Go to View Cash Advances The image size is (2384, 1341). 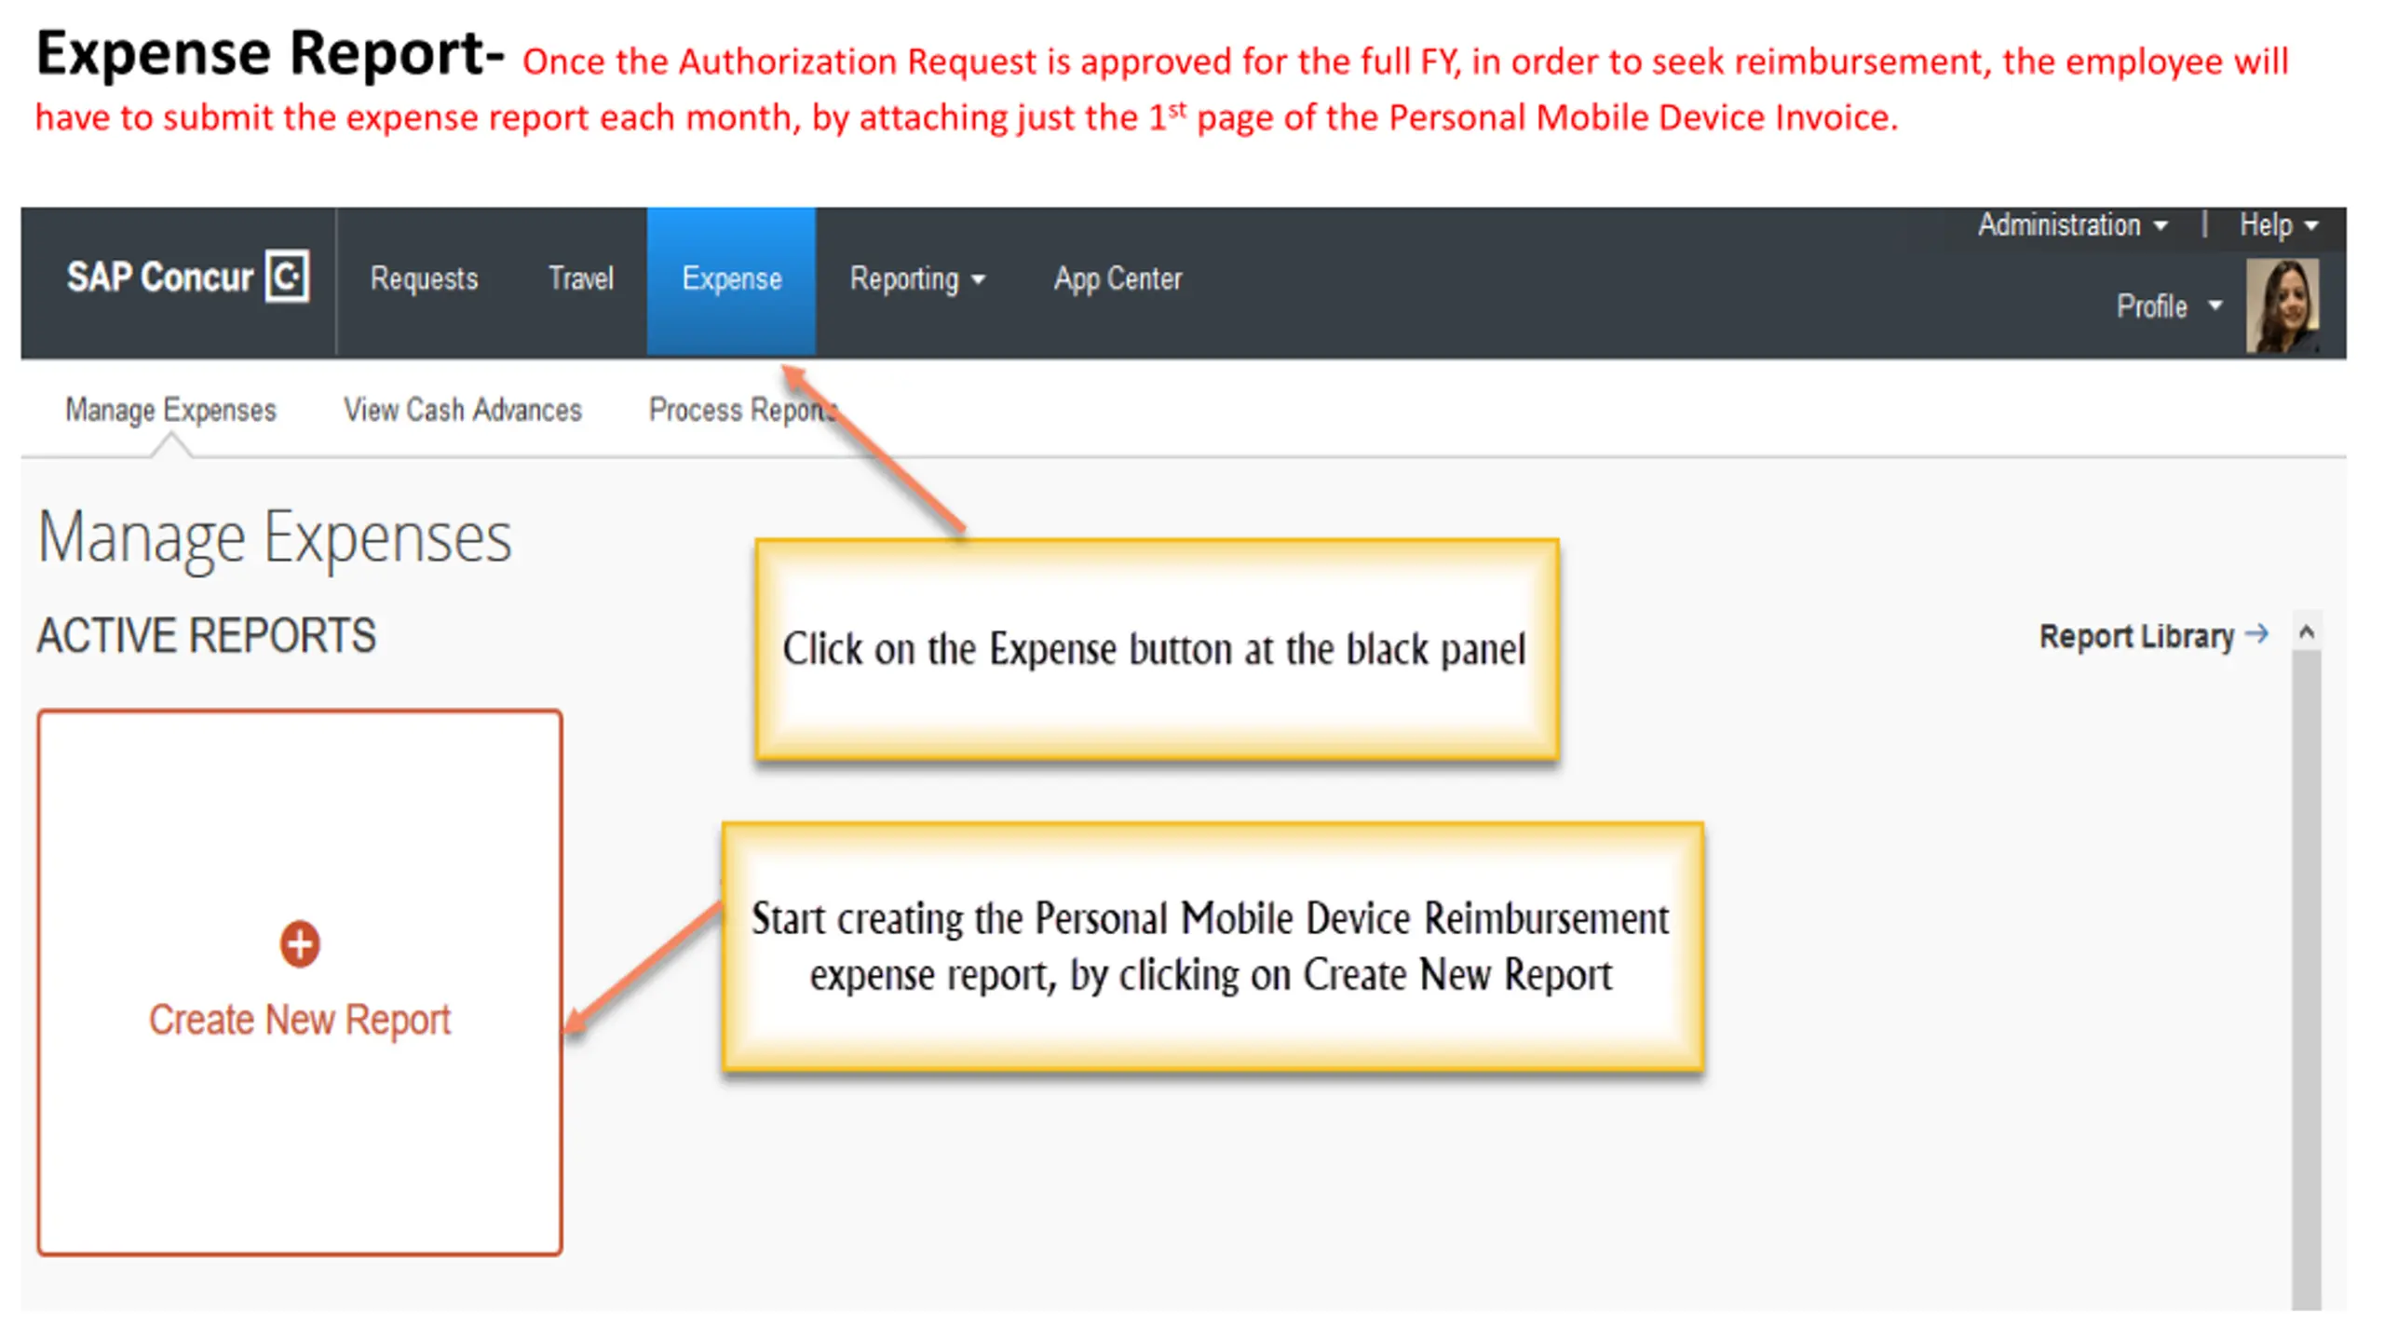(462, 410)
